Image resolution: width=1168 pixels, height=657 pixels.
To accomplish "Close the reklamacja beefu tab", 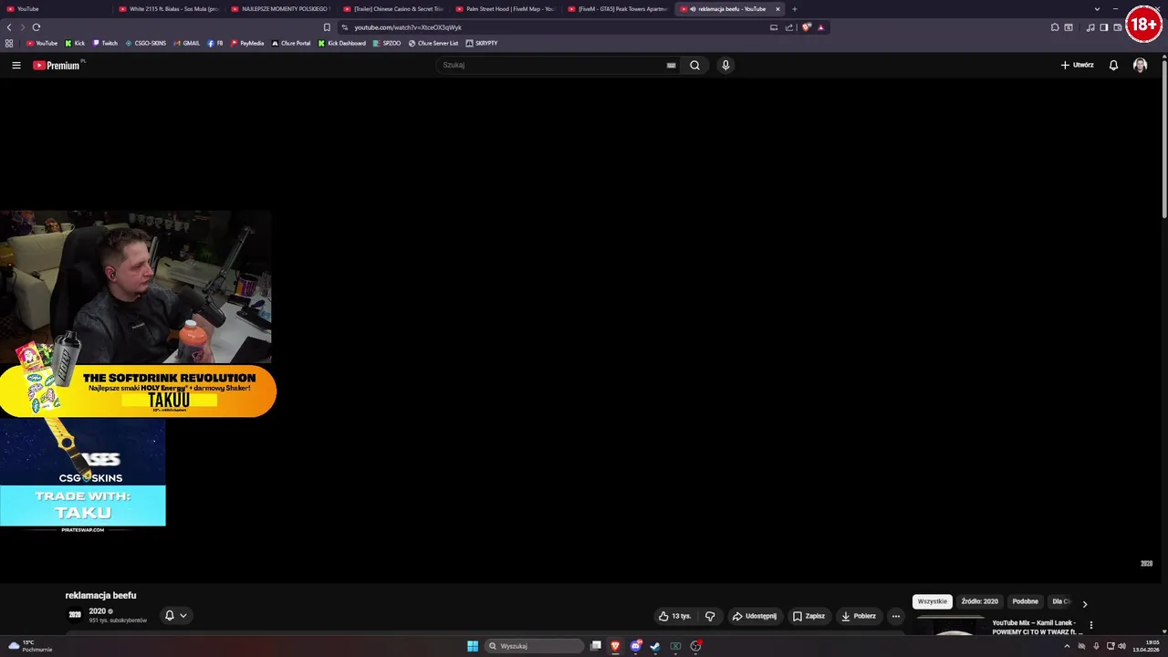I will (777, 9).
